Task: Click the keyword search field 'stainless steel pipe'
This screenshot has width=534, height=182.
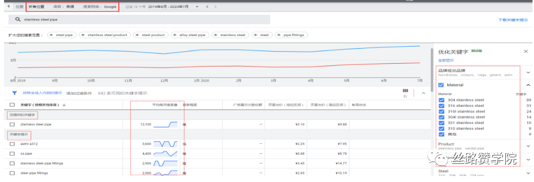Action: click(139, 20)
